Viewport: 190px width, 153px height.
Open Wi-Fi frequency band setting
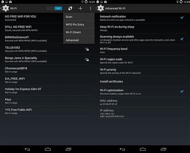point(143,50)
